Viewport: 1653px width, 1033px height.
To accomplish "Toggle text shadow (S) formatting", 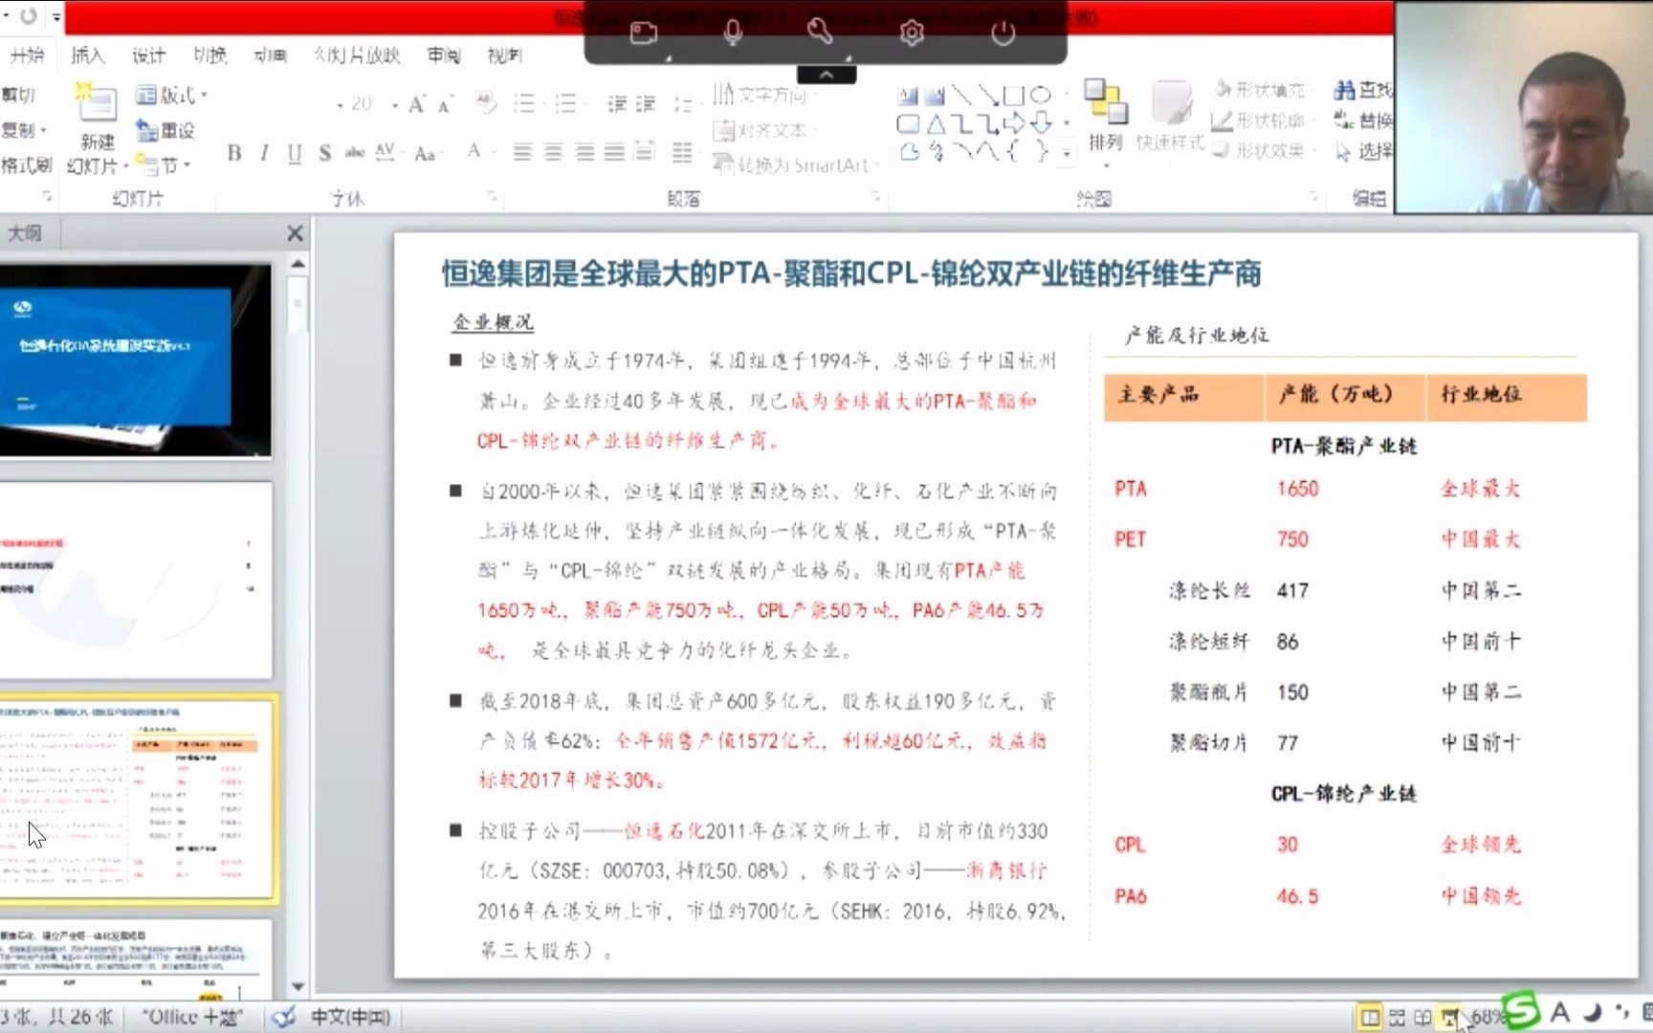I will click(325, 153).
